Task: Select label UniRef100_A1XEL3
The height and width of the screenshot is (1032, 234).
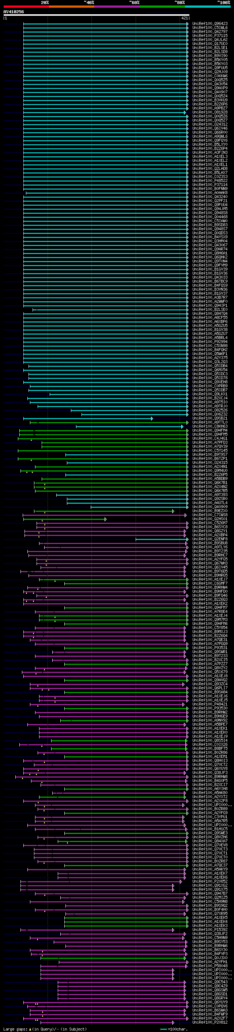Action: tap(210, 156)
